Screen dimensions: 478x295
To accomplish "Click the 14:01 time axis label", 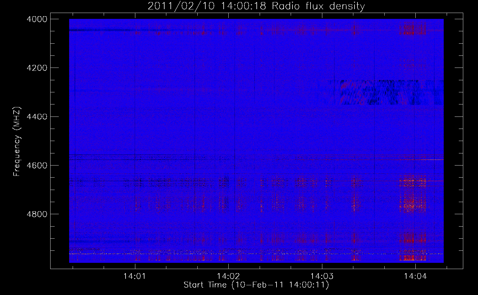I will coord(135,276).
